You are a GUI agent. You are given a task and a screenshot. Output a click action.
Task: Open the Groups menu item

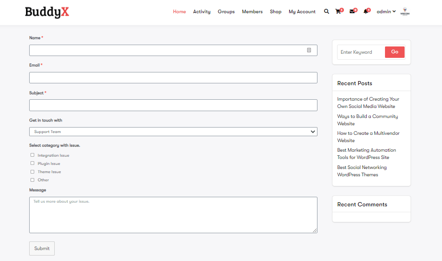click(226, 12)
